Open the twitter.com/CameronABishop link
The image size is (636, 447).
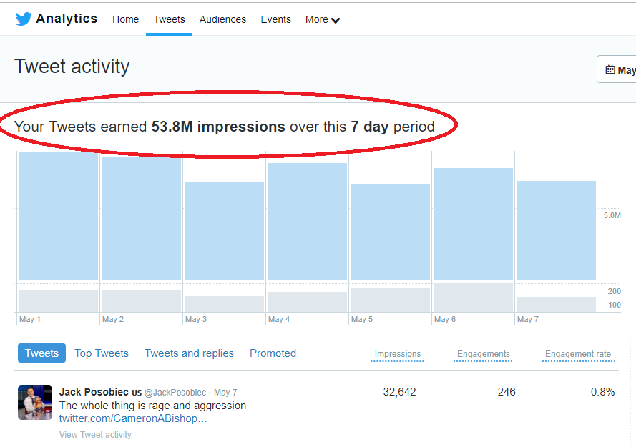pos(133,418)
